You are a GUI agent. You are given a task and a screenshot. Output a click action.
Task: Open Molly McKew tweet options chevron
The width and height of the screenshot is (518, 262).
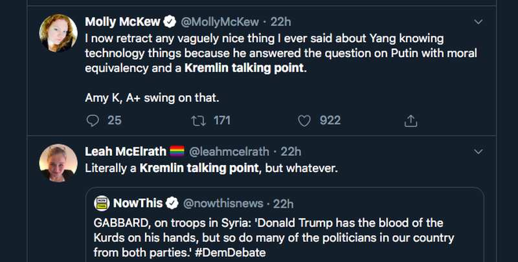[x=479, y=22]
